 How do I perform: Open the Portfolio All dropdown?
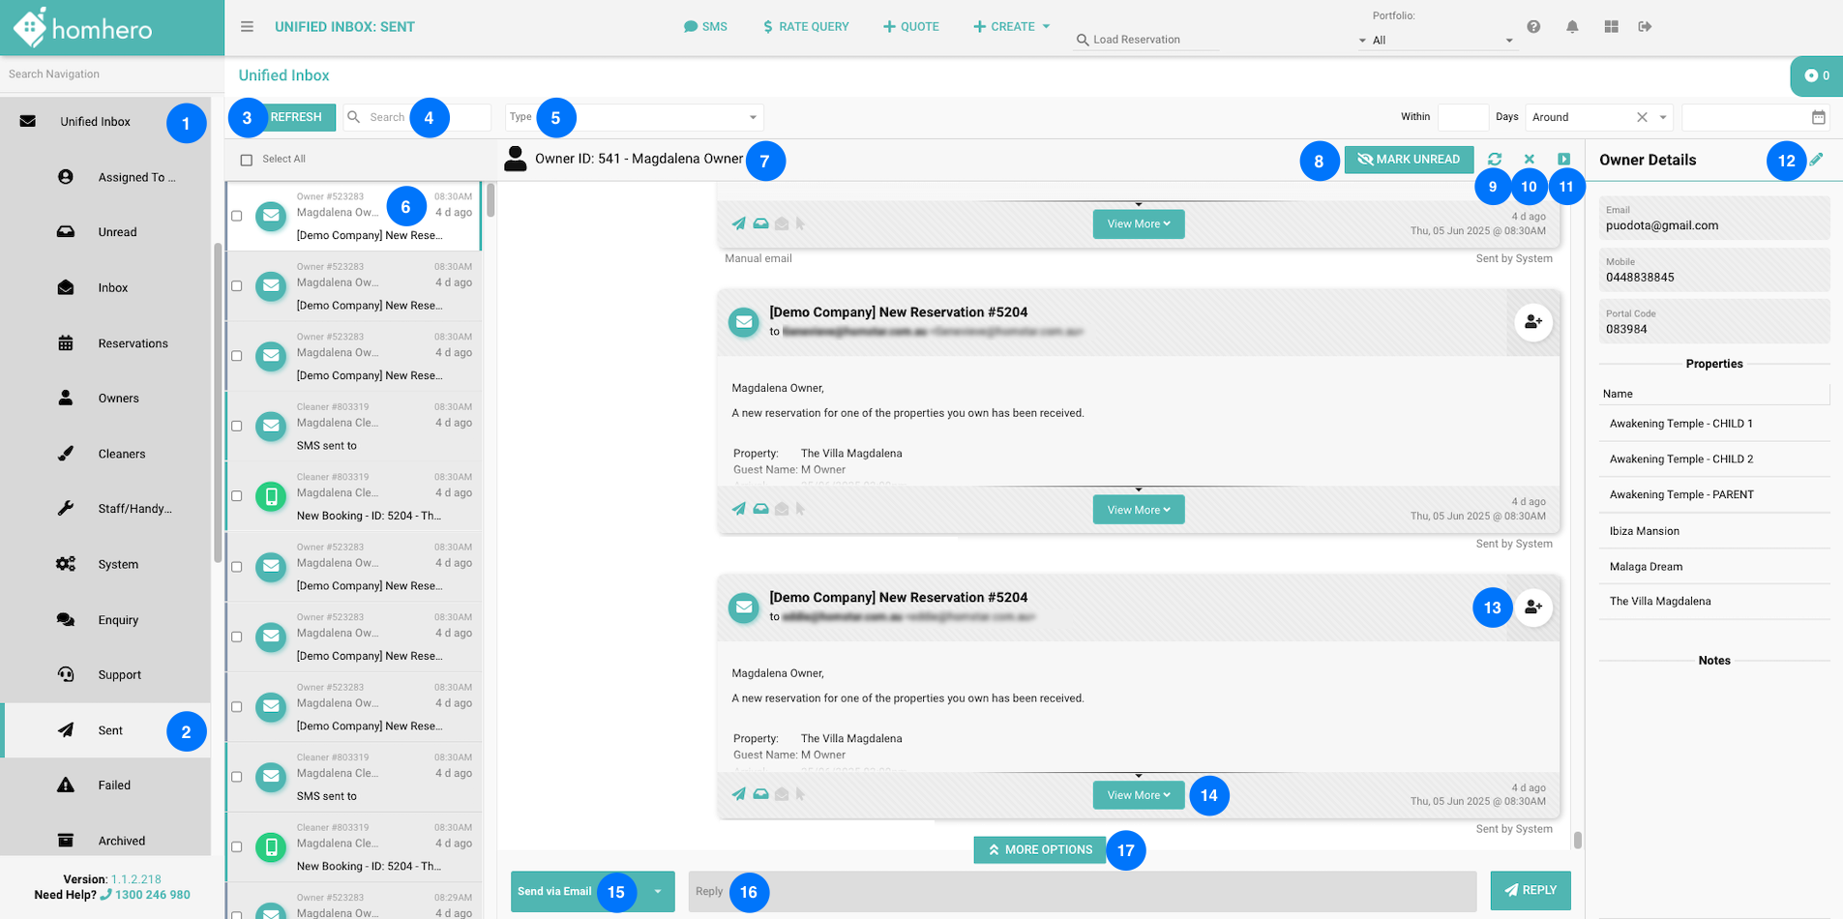(x=1437, y=40)
